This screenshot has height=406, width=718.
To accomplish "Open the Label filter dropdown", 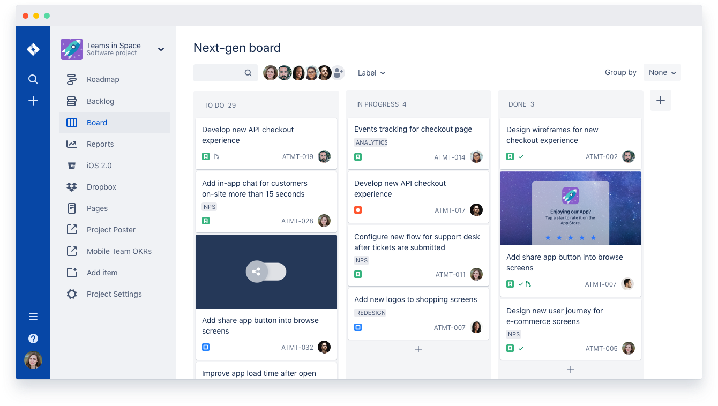I will click(x=371, y=73).
